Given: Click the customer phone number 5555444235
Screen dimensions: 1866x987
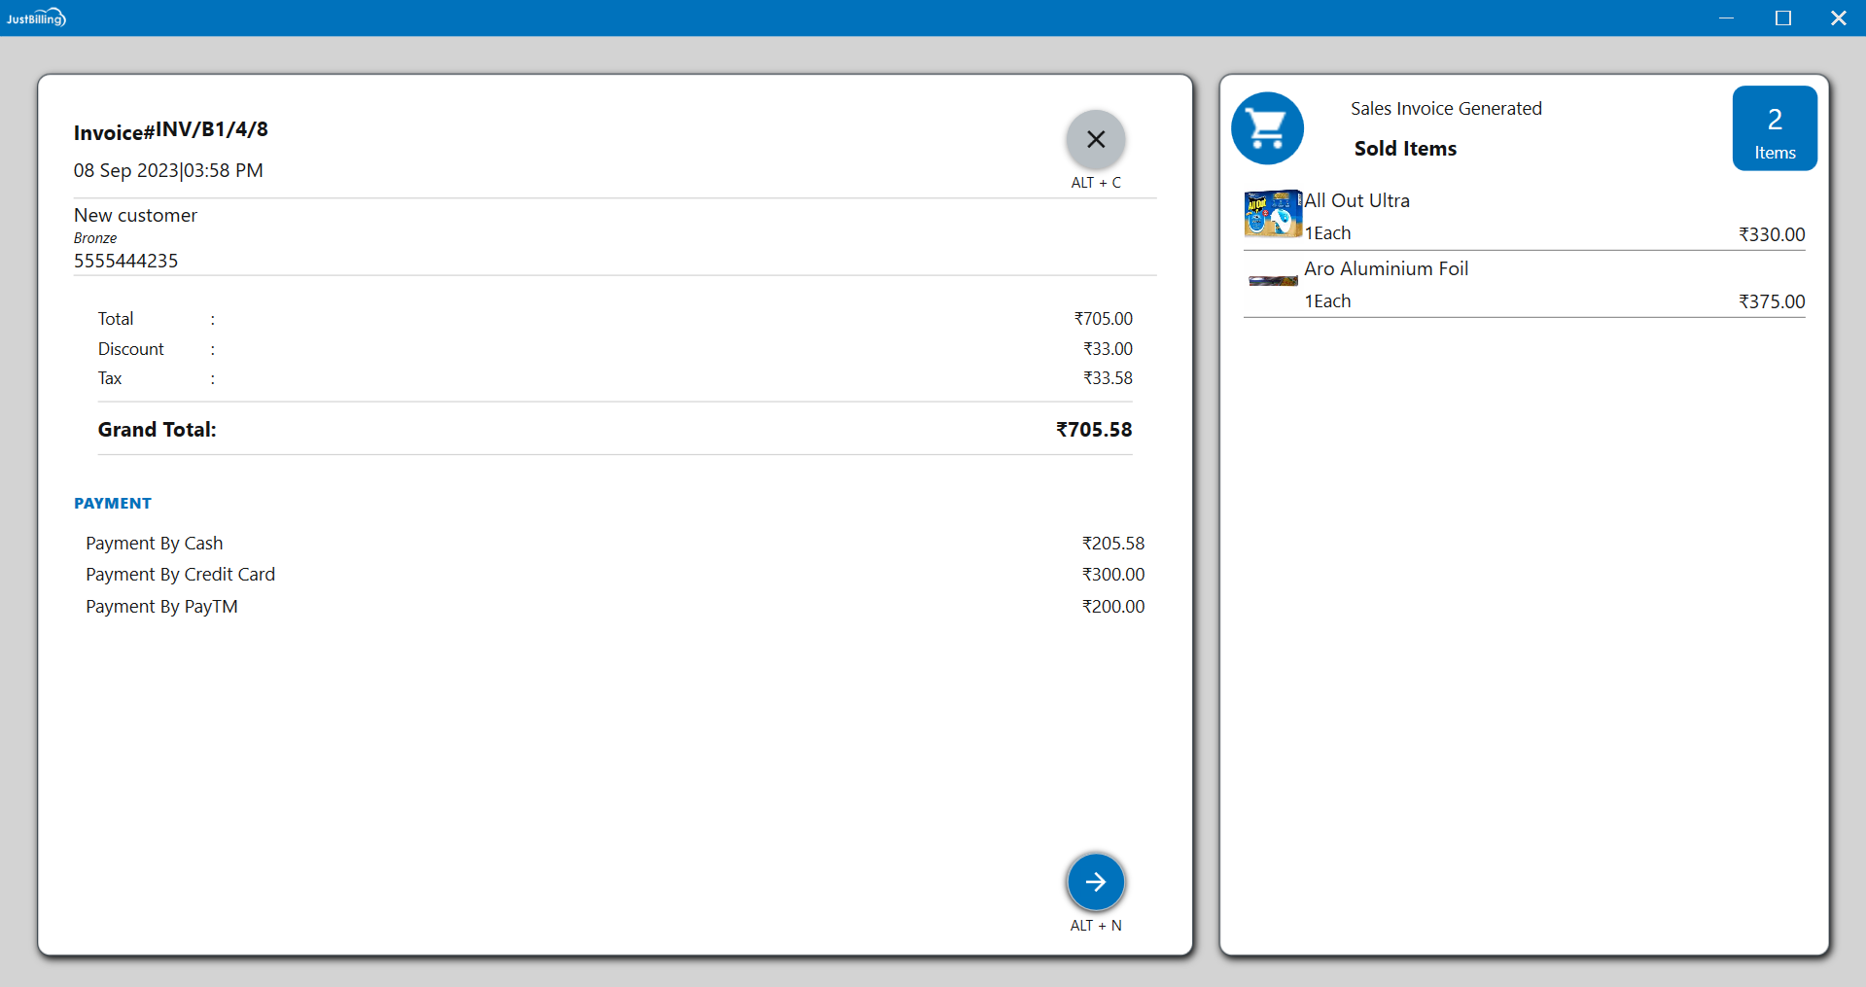Looking at the screenshot, I should (x=126, y=261).
